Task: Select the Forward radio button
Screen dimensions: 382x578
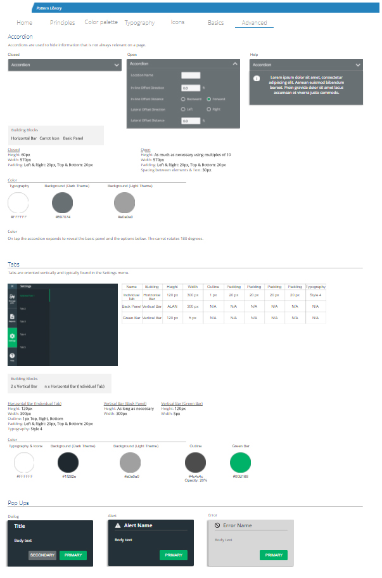Action: click(x=208, y=99)
